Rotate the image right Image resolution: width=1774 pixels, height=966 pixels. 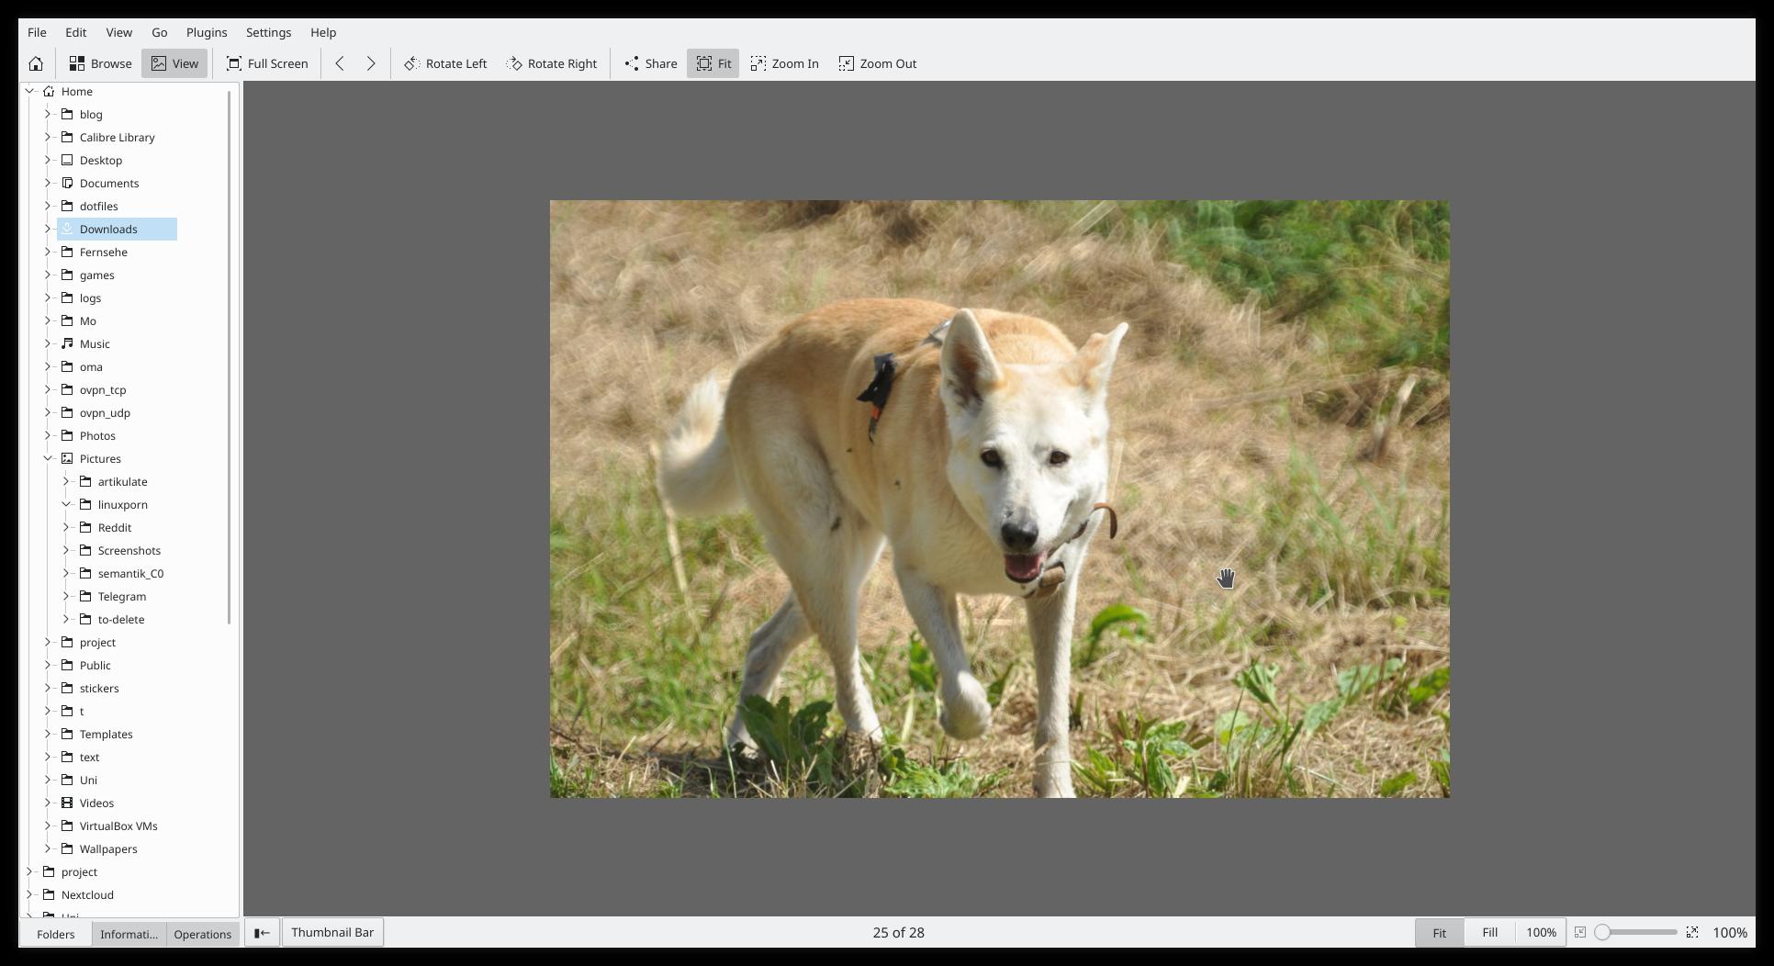[x=552, y=63]
